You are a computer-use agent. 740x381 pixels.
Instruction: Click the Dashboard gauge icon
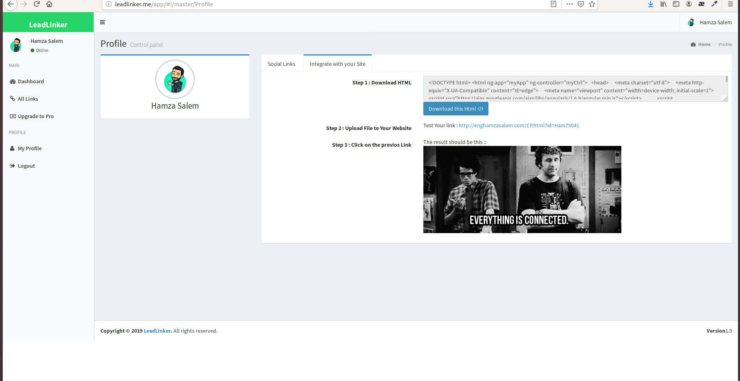[x=13, y=81]
